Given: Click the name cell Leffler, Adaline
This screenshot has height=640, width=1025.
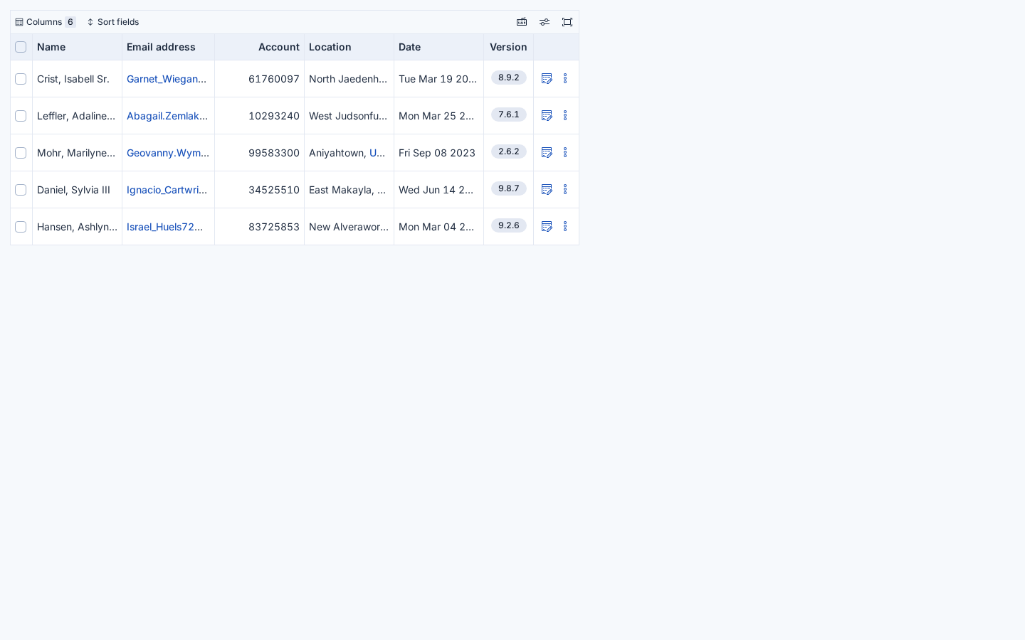Looking at the screenshot, I should [x=76, y=116].
